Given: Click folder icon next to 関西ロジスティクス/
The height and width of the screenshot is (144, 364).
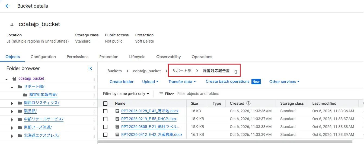Looking at the screenshot, I should (x=20, y=103).
